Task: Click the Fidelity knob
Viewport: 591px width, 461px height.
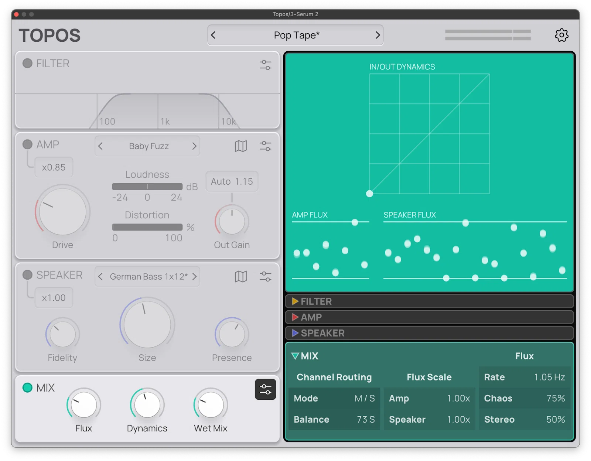Action: tap(62, 334)
